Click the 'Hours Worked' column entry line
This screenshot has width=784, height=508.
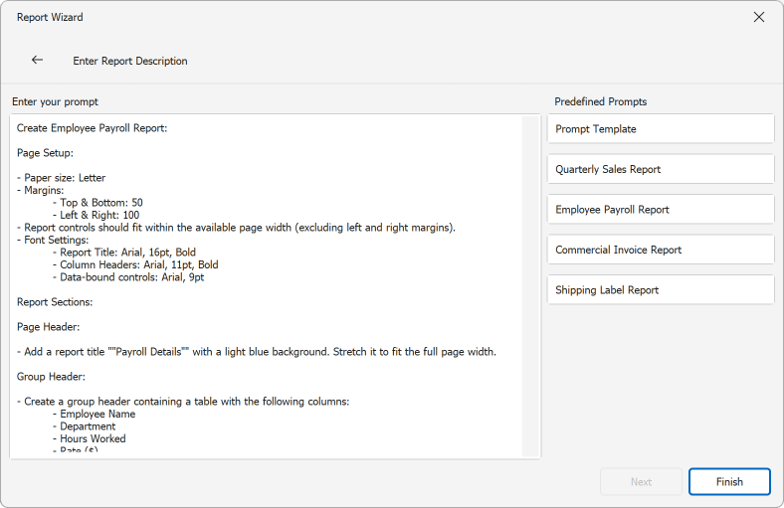[93, 438]
